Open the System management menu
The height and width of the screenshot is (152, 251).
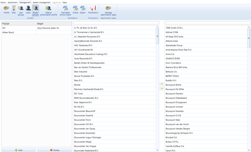[x=41, y=2]
